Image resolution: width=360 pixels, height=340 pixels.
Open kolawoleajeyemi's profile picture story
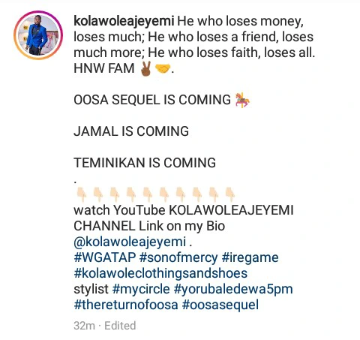(38, 35)
